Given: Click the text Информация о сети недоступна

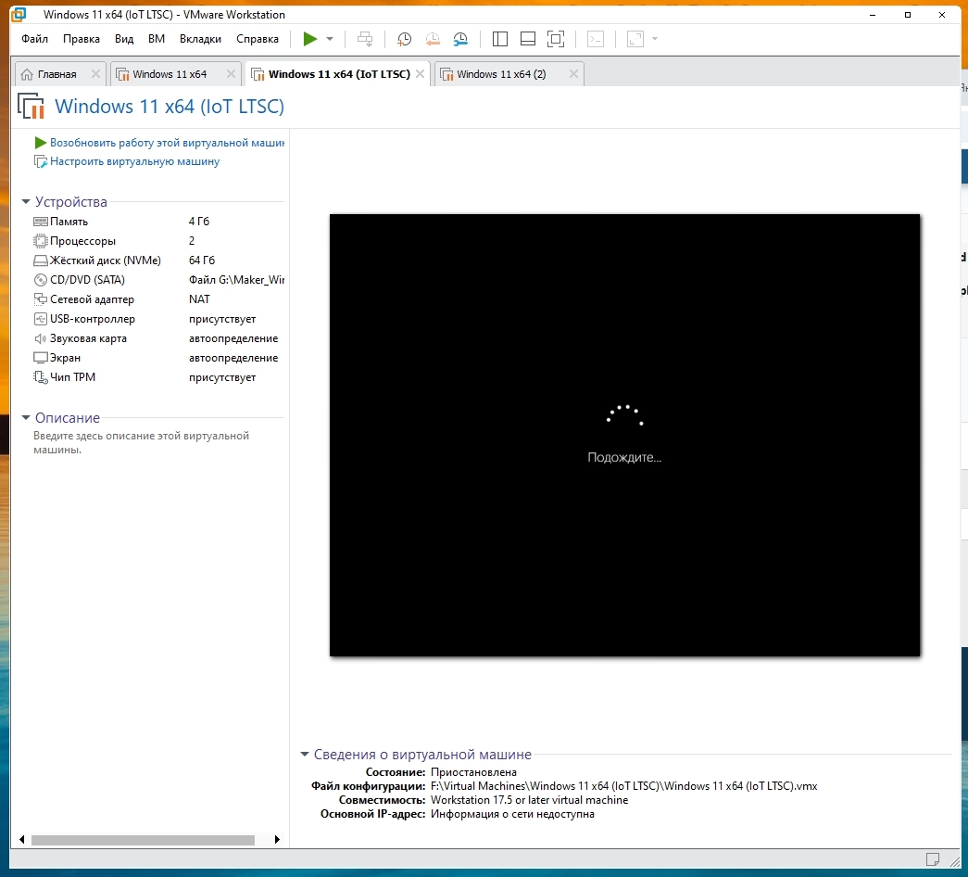Looking at the screenshot, I should point(512,814).
